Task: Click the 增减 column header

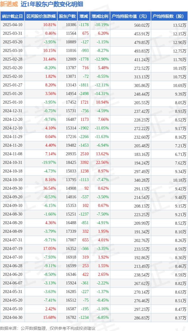Action: pyautogui.click(x=83, y=16)
